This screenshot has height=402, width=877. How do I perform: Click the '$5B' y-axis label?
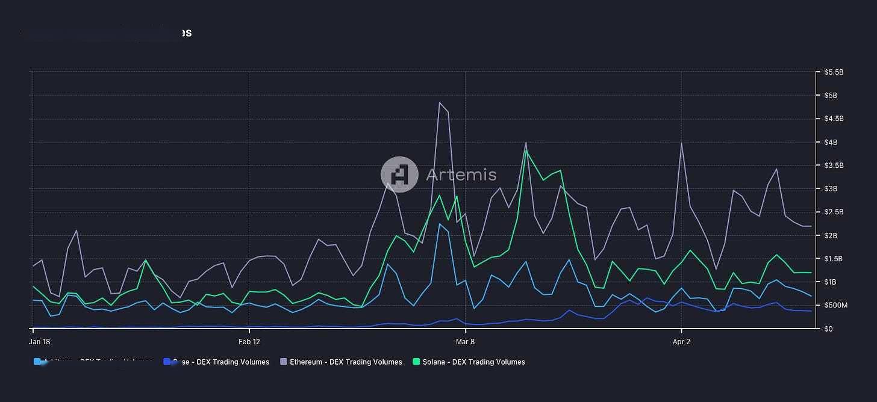click(x=830, y=96)
